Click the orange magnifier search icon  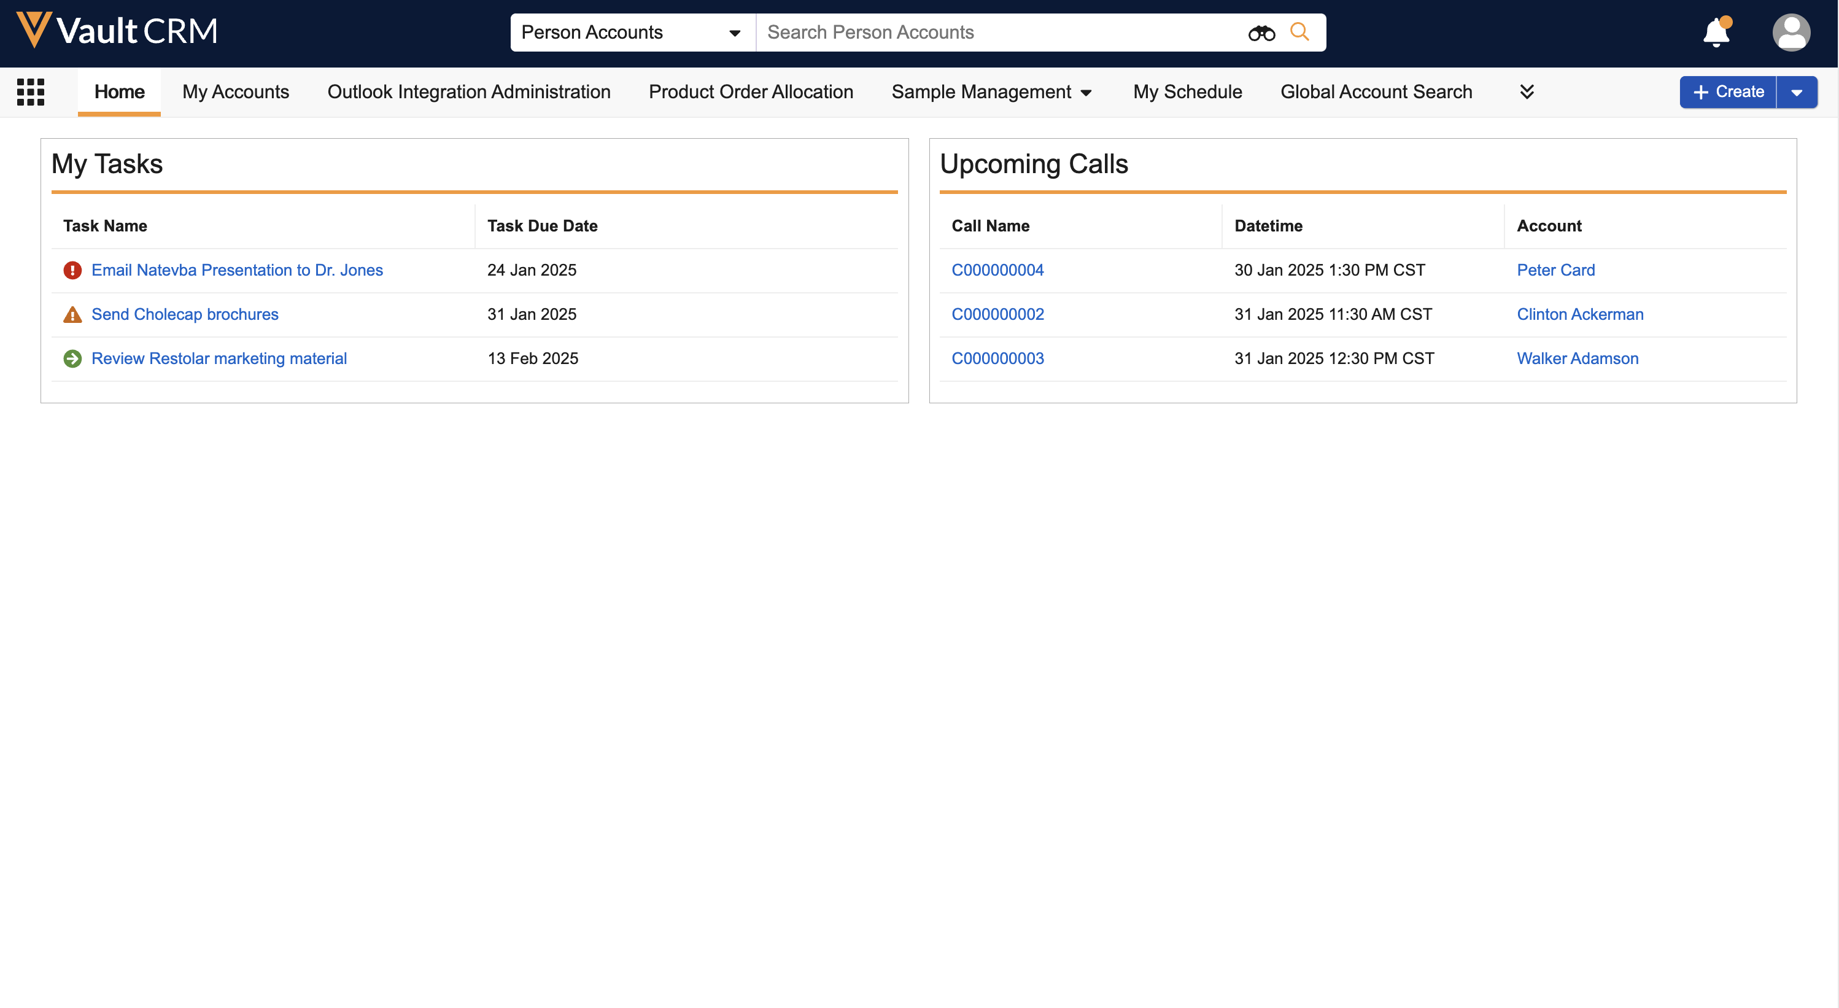coord(1299,32)
